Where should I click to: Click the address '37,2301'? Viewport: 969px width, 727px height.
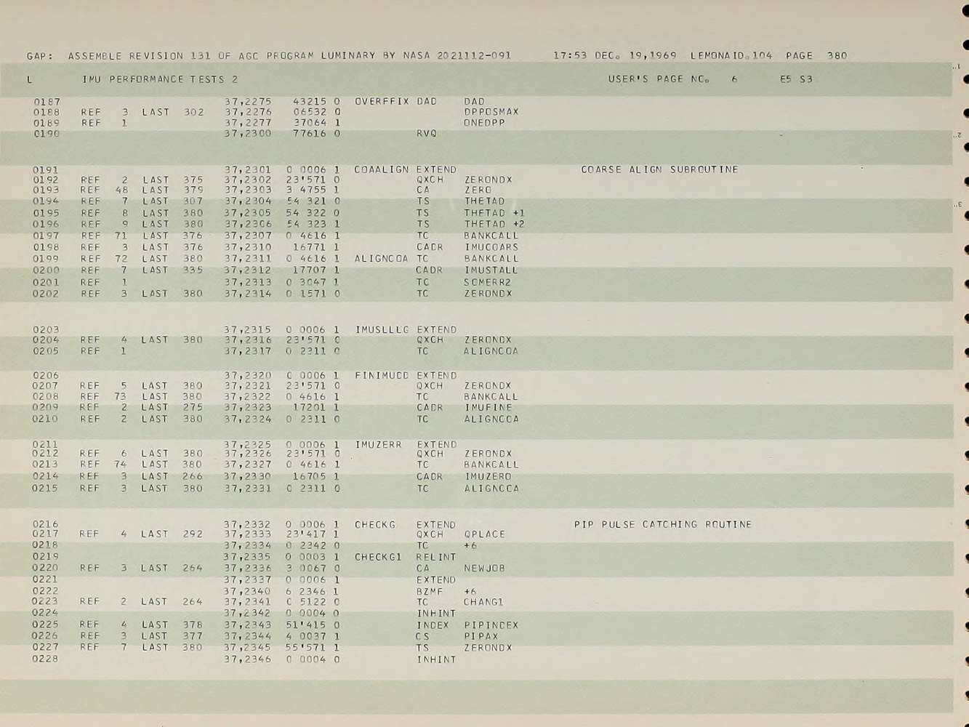tap(248, 169)
